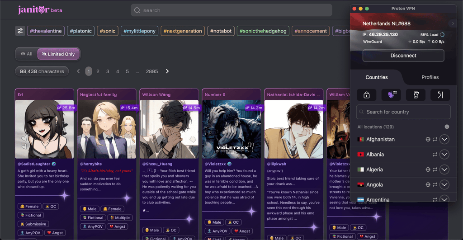463x240 pixels.
Task: Toggle the #sonic tag filter
Action: click(108, 31)
